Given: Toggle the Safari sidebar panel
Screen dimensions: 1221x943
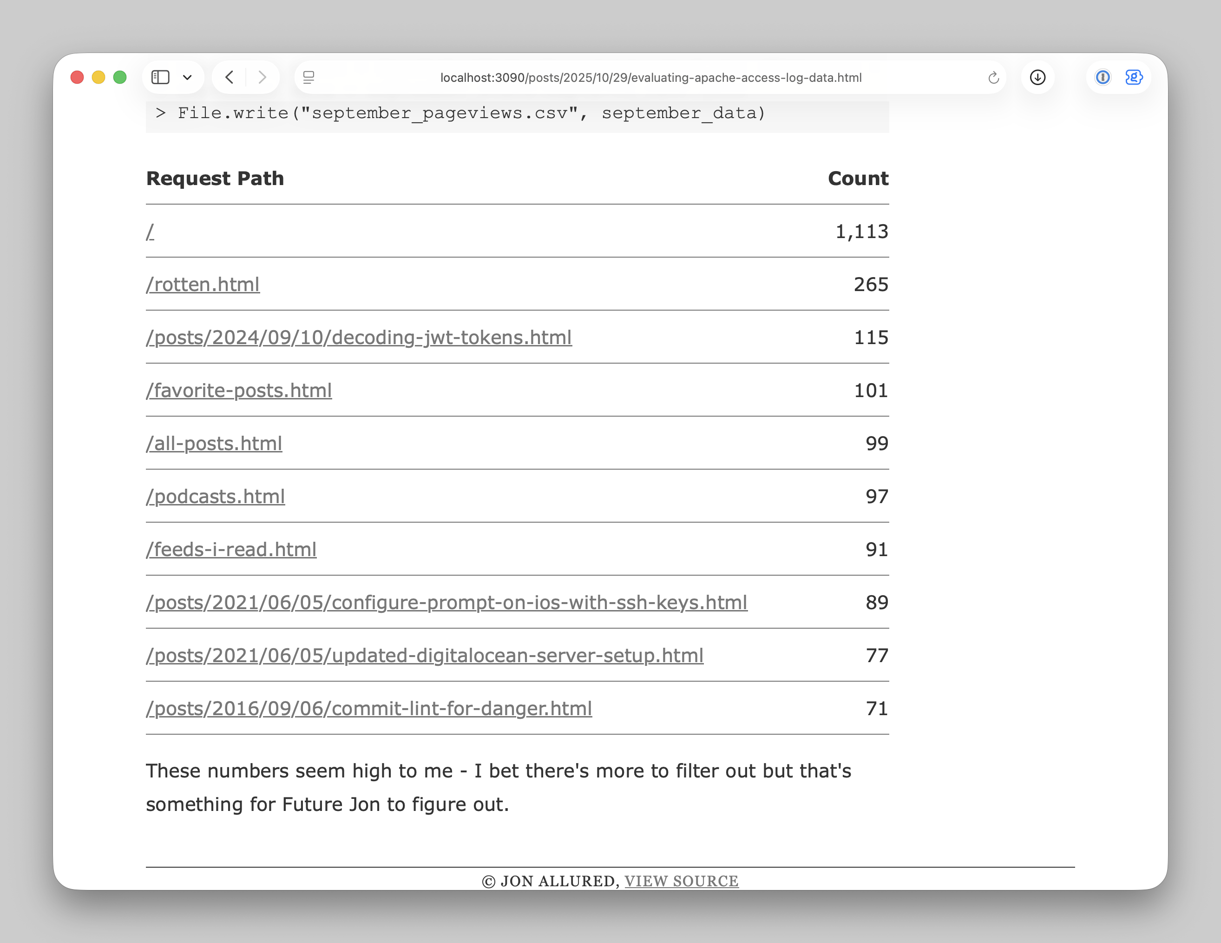Looking at the screenshot, I should [x=160, y=77].
